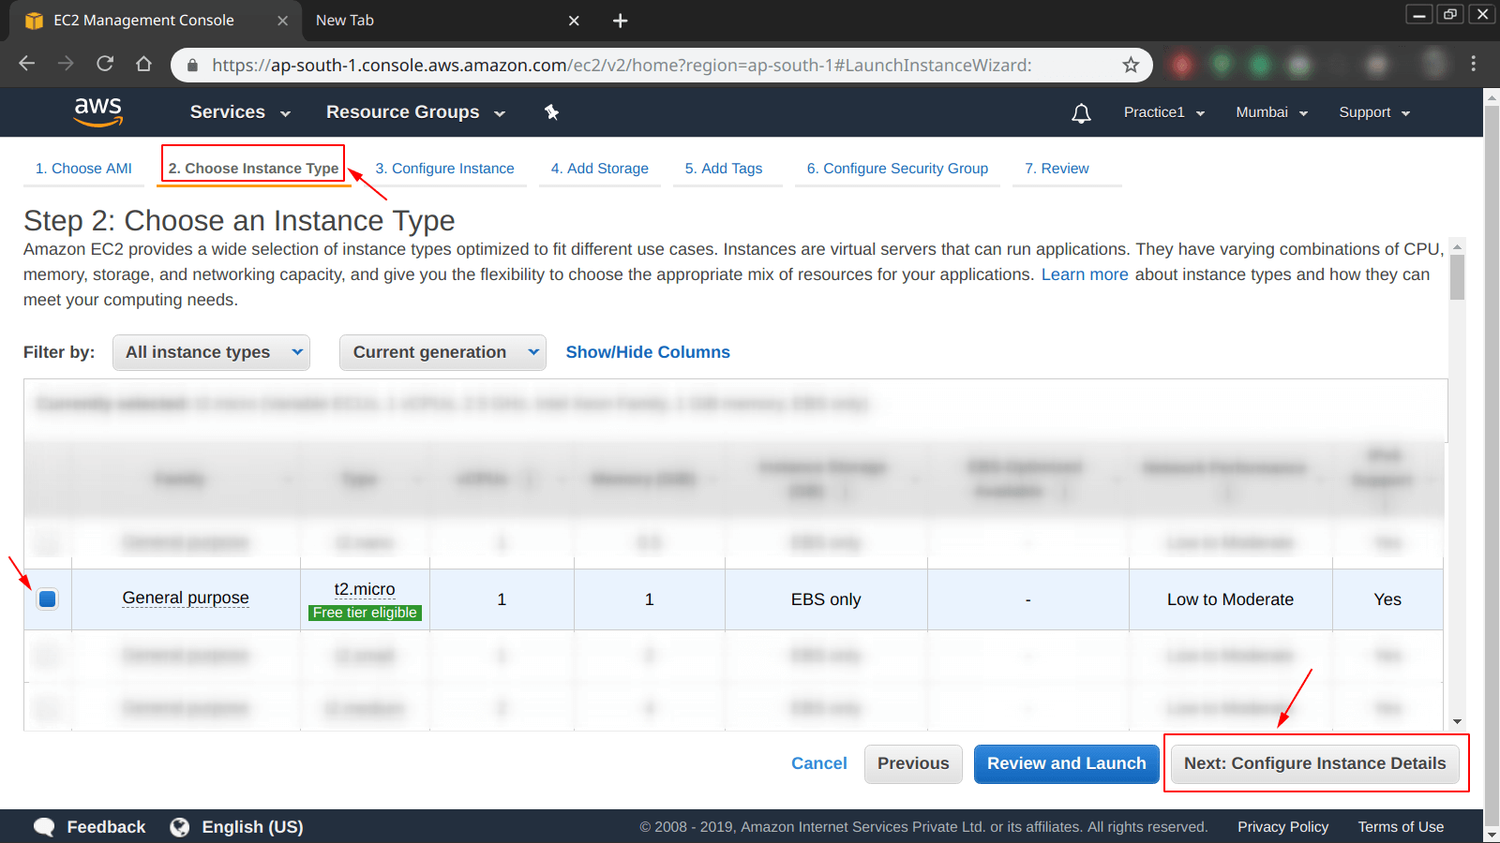Bookmark this page with the star icon
1500x843 pixels.
pos(1131,65)
